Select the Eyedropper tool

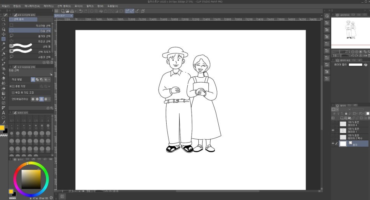(x=3, y=49)
